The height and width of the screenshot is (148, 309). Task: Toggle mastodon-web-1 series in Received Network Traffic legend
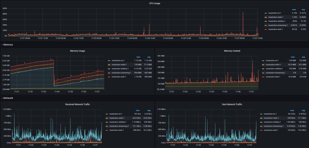pos(117,130)
